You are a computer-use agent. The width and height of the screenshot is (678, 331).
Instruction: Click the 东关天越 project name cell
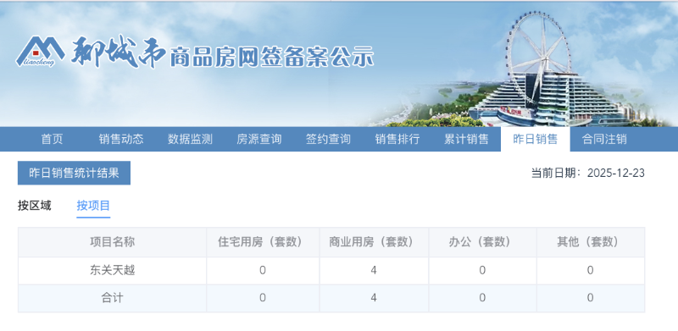pos(113,271)
